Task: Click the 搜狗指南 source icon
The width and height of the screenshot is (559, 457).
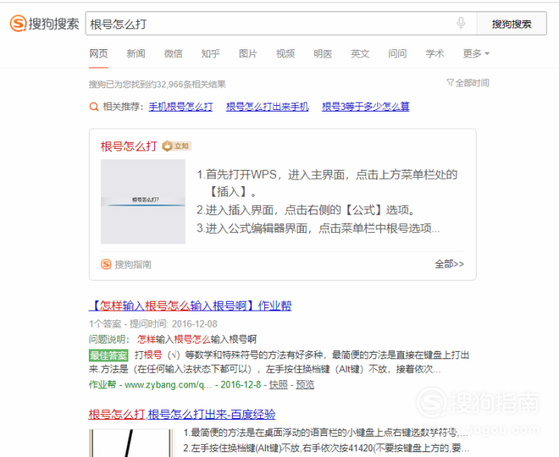Action: tap(106, 264)
